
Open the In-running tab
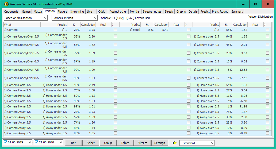pos(77,12)
